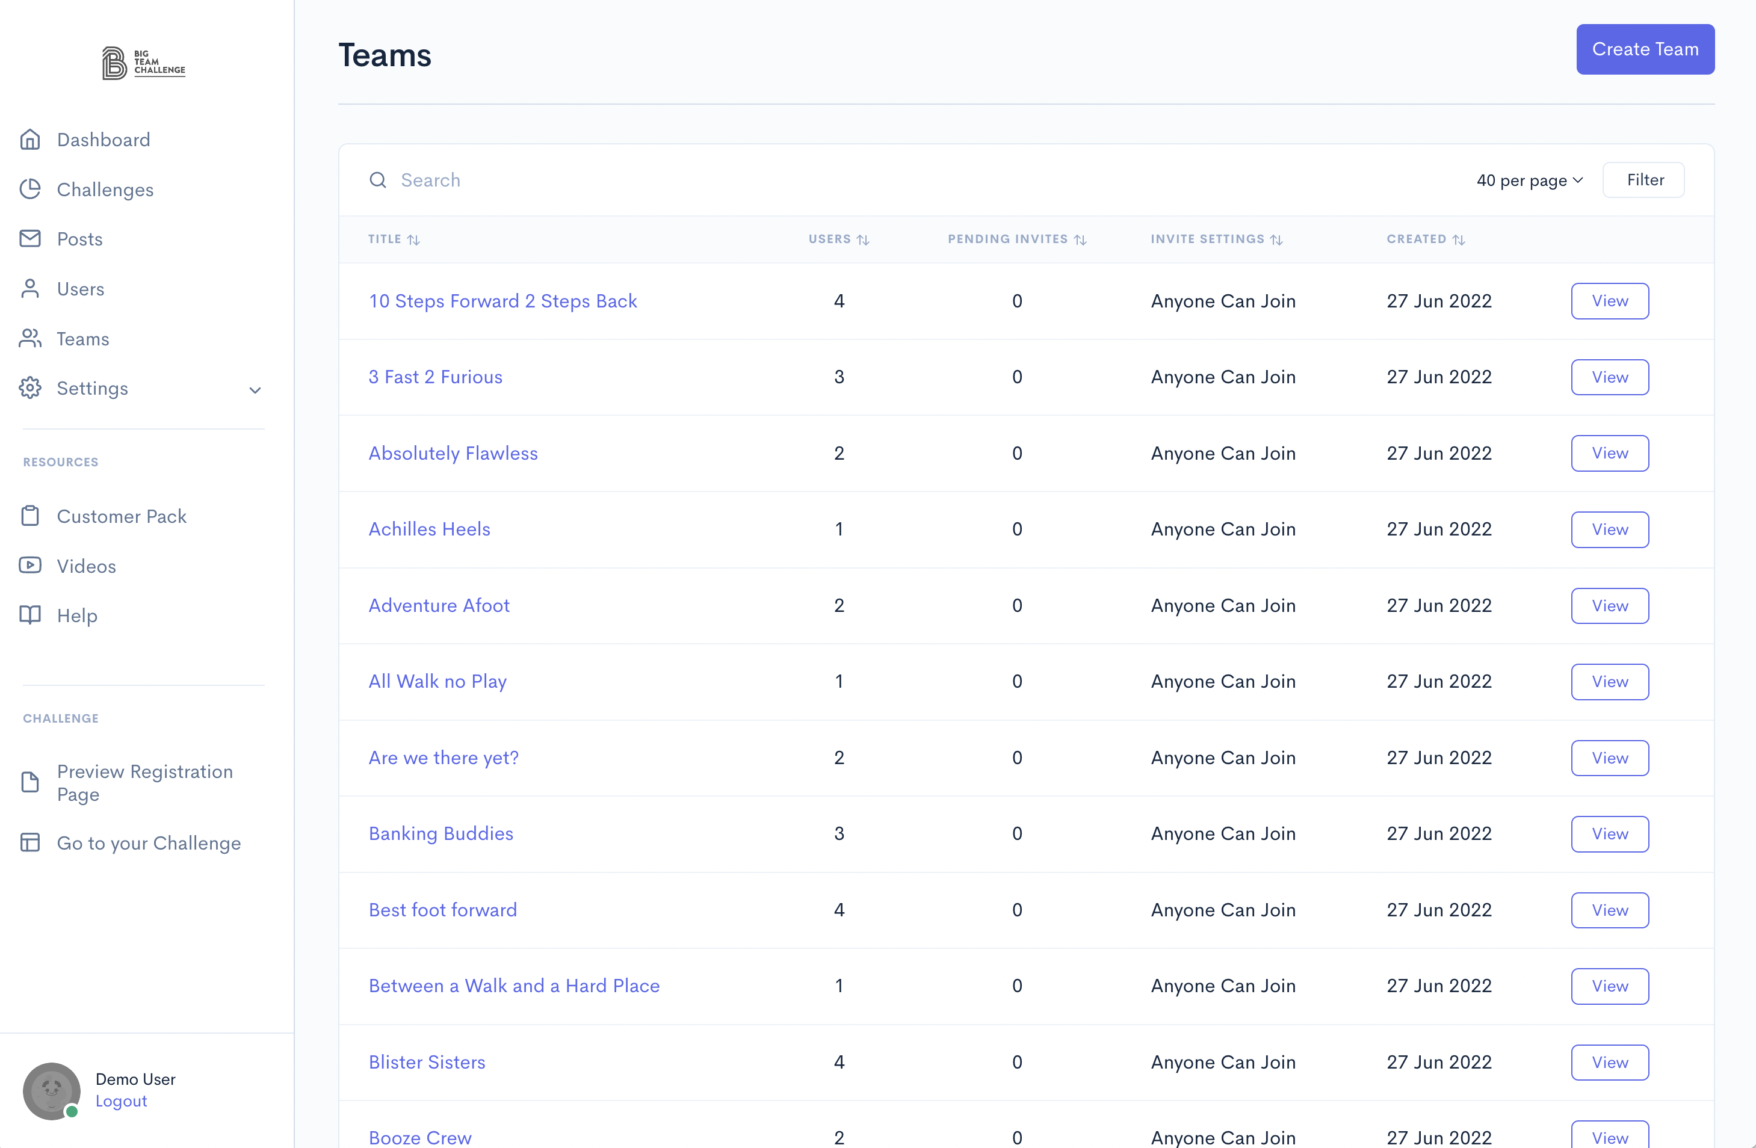Click the Go to your Challenge layout icon
This screenshot has width=1756, height=1148.
coord(30,842)
